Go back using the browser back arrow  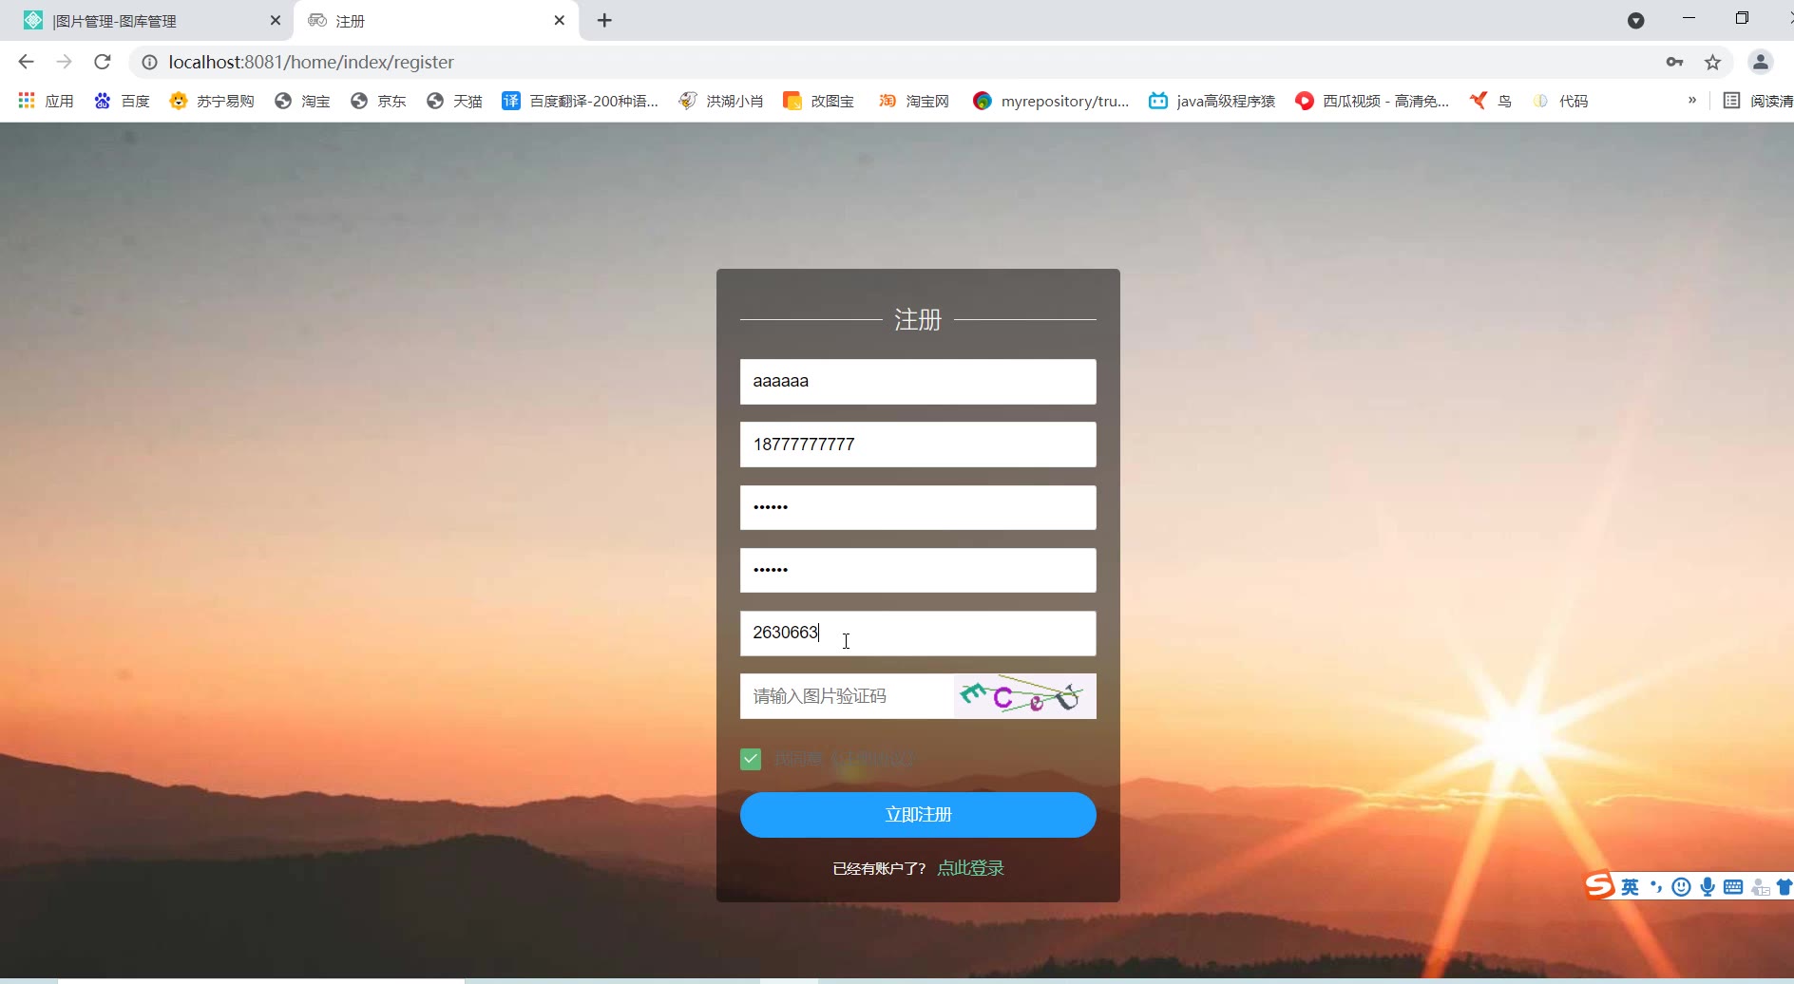(26, 62)
